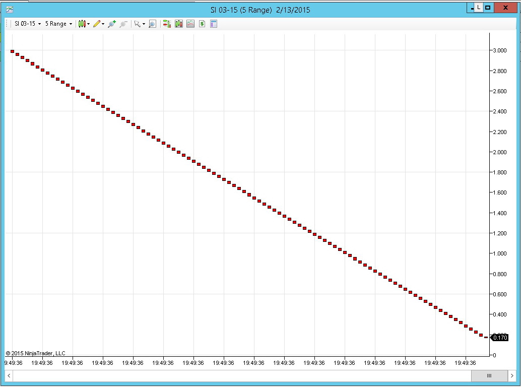Click the 3.000 price axis label
Screen dimensions: 521x387
(499, 50)
